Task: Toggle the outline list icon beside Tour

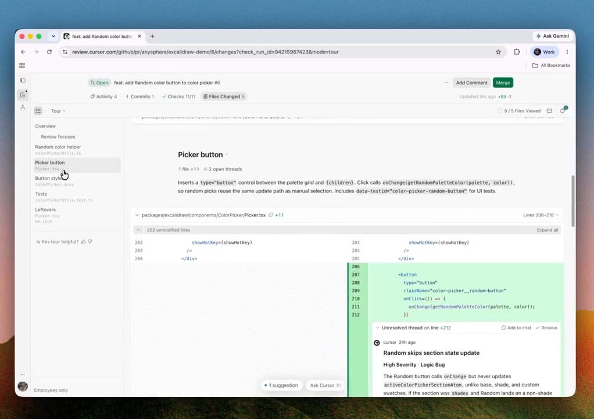Action: pos(38,111)
